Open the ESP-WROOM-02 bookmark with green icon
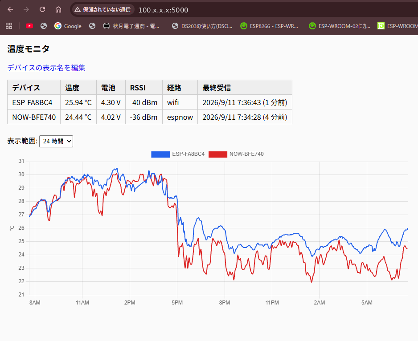Screen dimensions: 418x341 (340, 26)
